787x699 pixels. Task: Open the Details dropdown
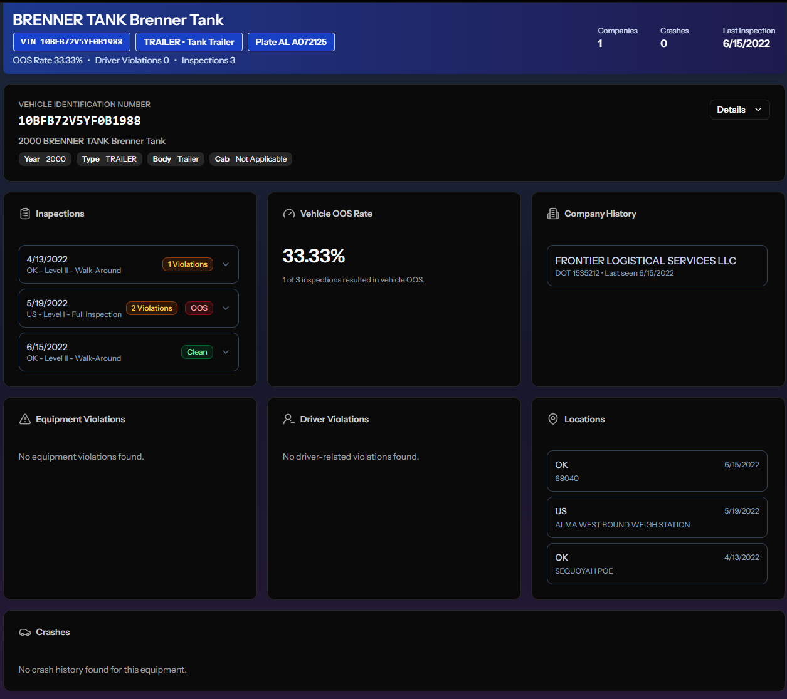coord(739,109)
